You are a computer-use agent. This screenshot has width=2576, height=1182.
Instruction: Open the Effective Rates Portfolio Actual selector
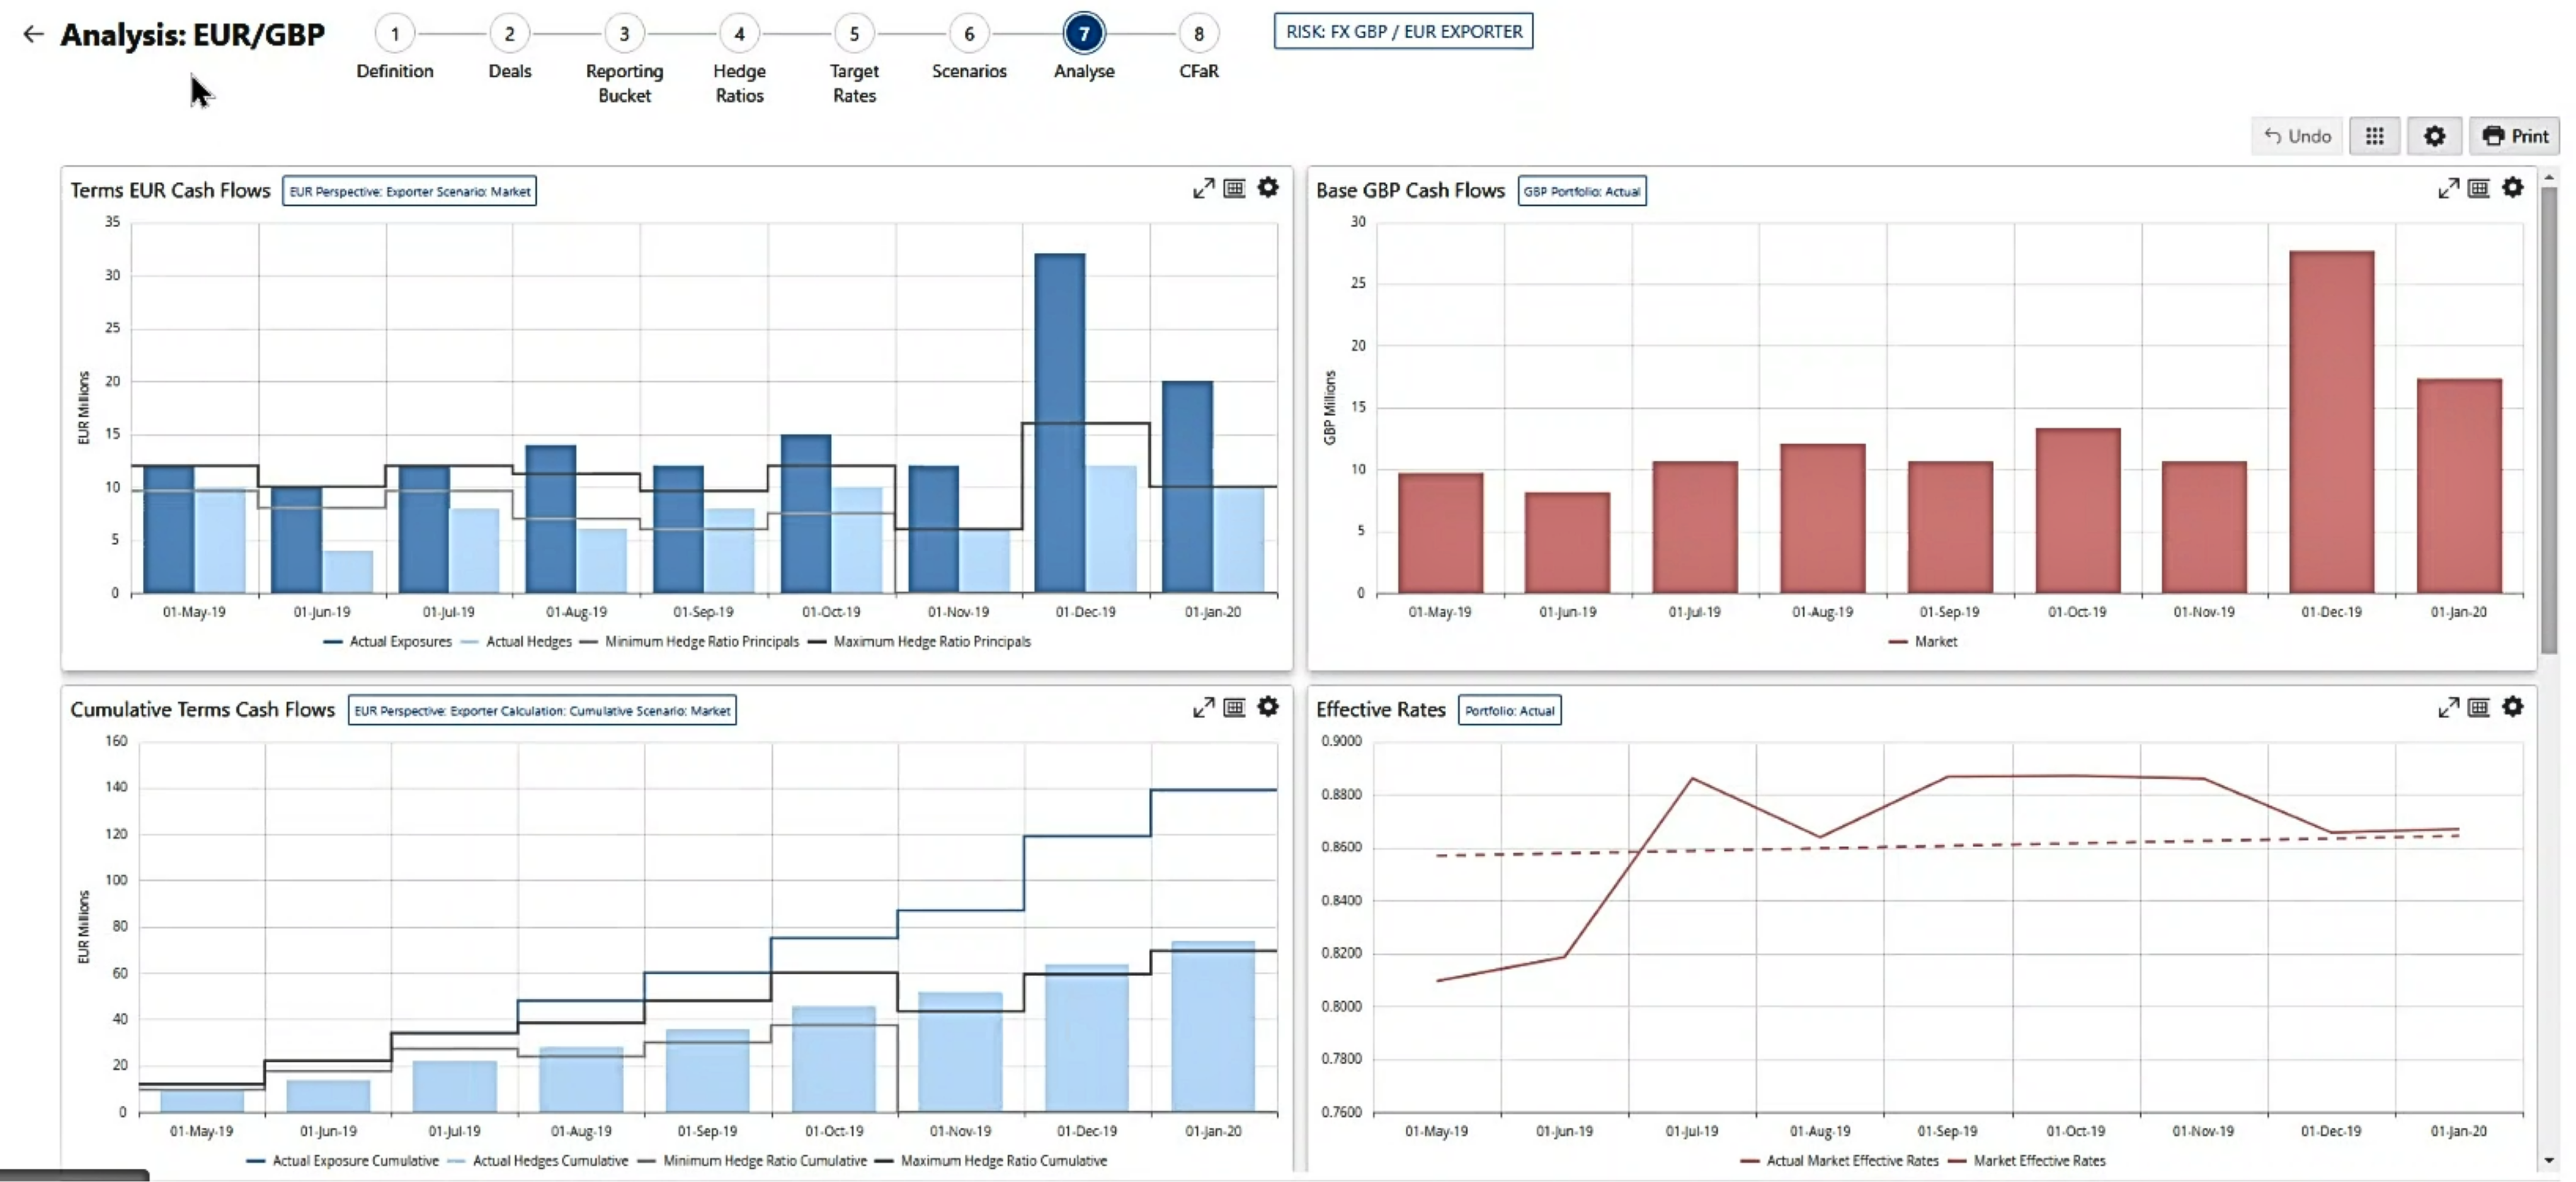(x=1509, y=711)
